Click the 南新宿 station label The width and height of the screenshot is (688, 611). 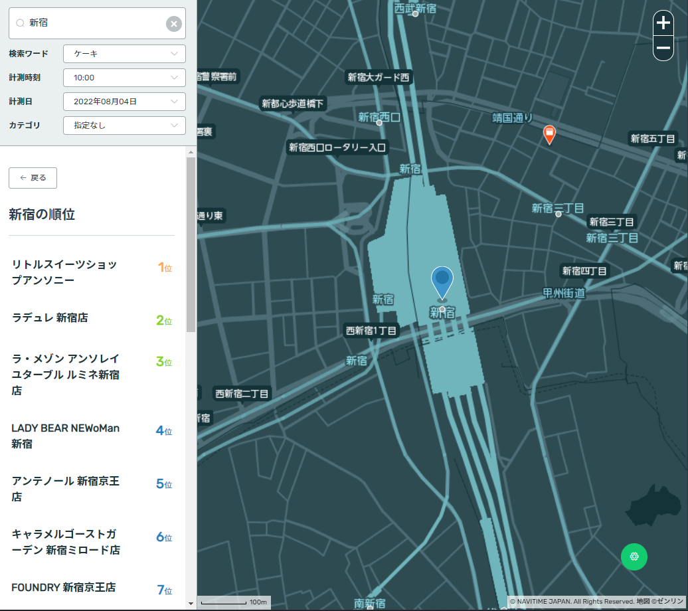369,604
